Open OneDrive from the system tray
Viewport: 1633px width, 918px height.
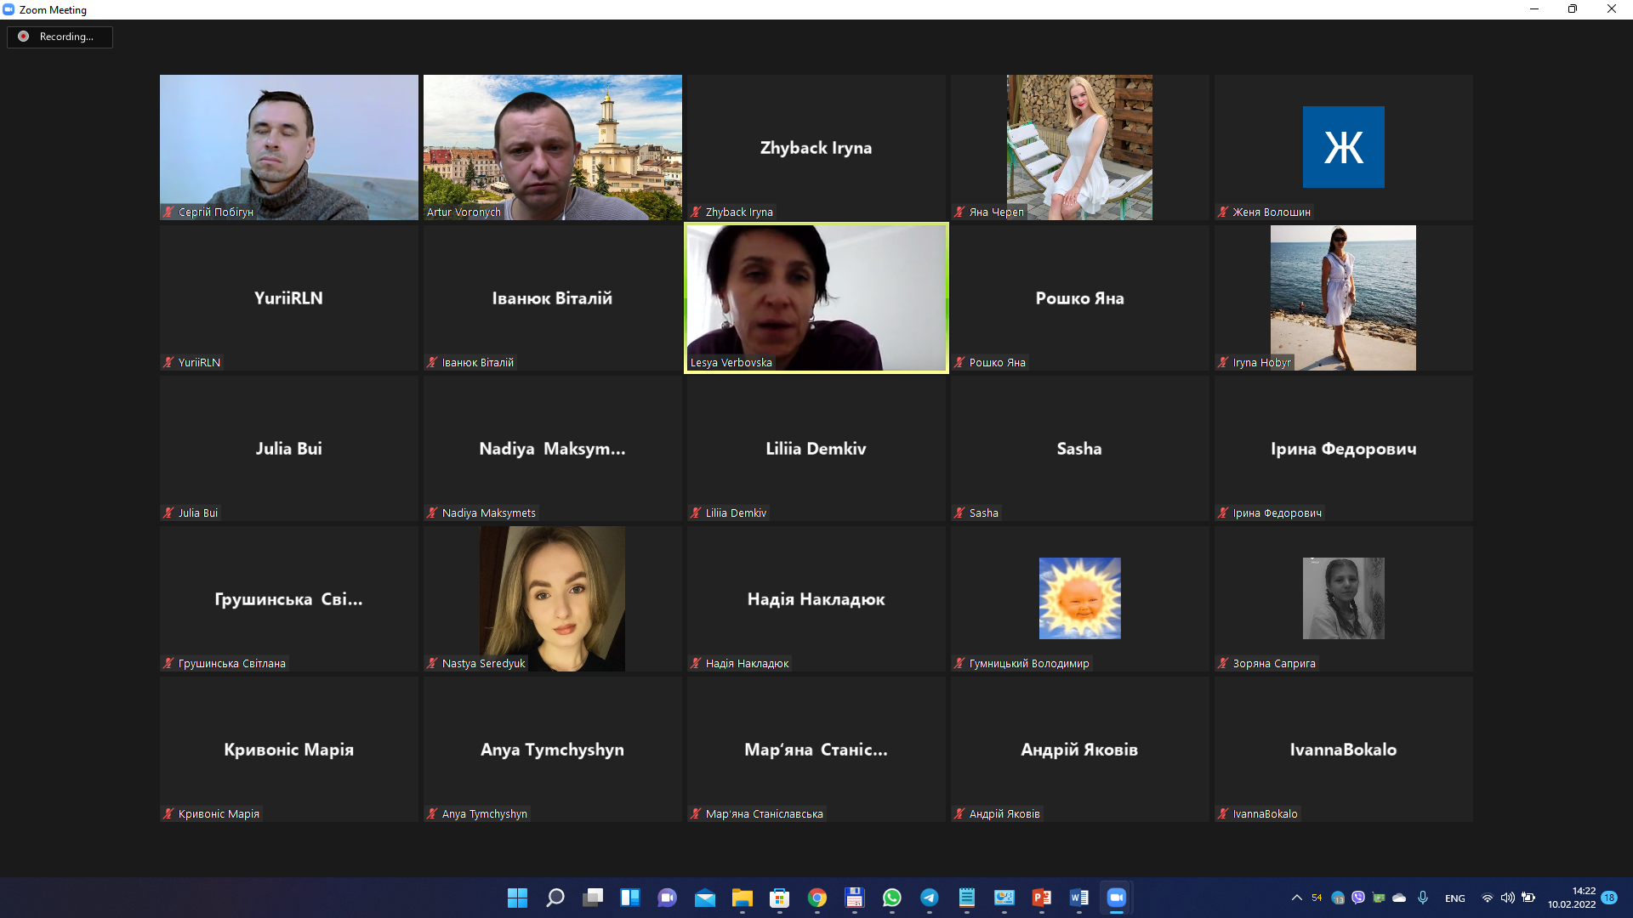[1399, 898]
